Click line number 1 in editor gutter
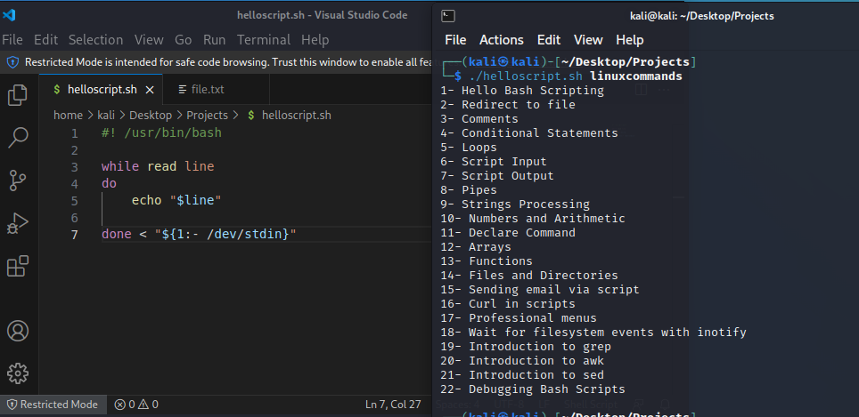This screenshot has width=859, height=417. (74, 133)
